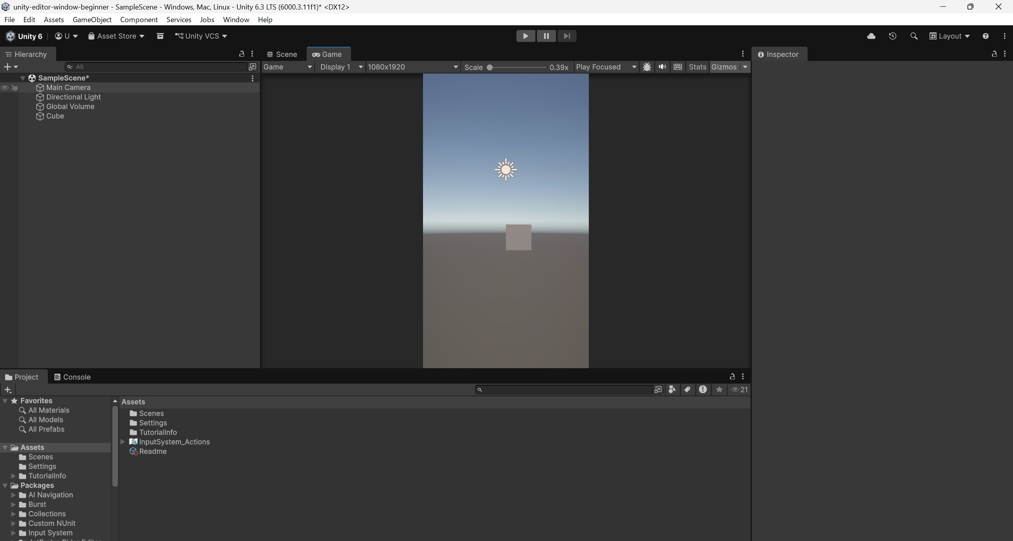
Task: Open the Package Manager box icon
Action: coord(160,36)
